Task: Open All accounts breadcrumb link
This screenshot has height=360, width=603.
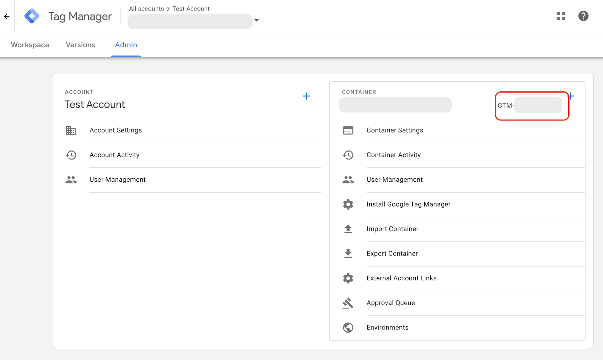Action: pyautogui.click(x=146, y=9)
